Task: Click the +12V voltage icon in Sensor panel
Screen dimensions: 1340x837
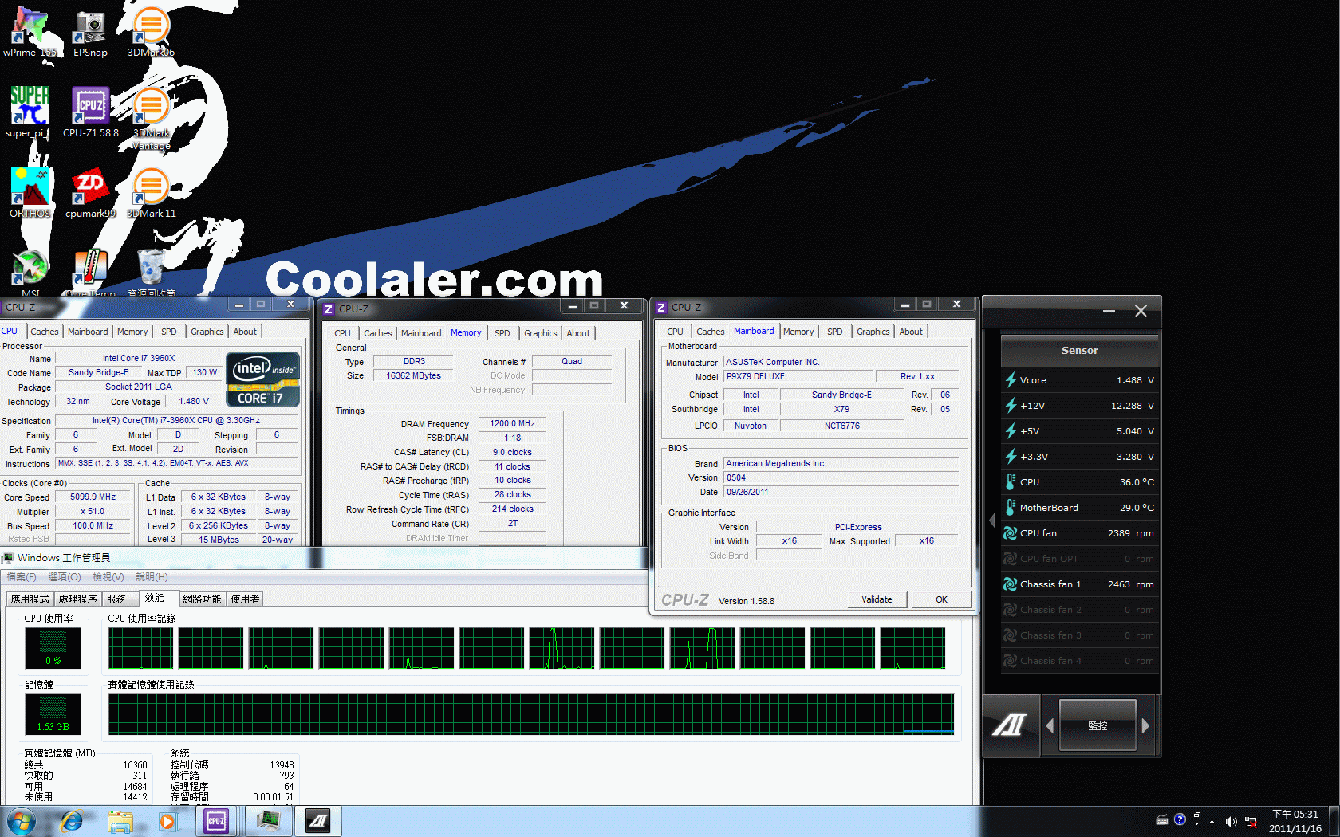Action: [1011, 406]
